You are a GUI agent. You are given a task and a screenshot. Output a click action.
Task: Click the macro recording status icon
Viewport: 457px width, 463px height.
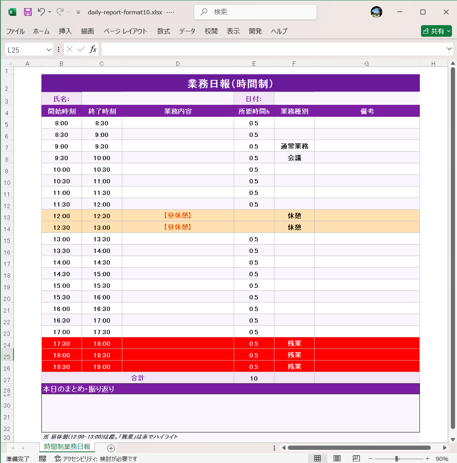click(43, 459)
